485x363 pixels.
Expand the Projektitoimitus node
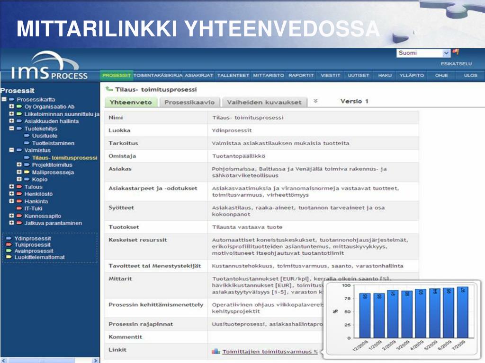coord(19,164)
